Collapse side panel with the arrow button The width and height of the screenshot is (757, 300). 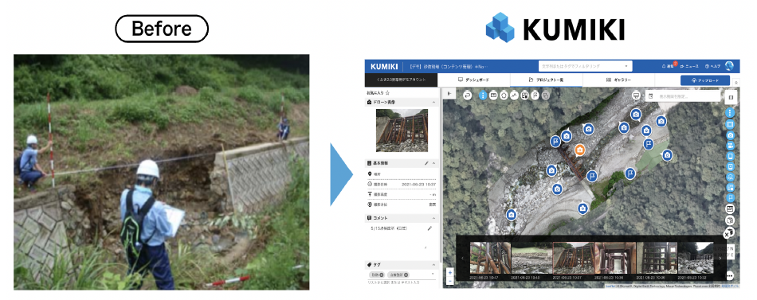449,93
